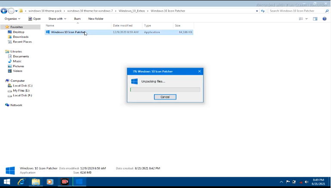
Task: Click the unpacking progress bar
Action: (x=165, y=89)
